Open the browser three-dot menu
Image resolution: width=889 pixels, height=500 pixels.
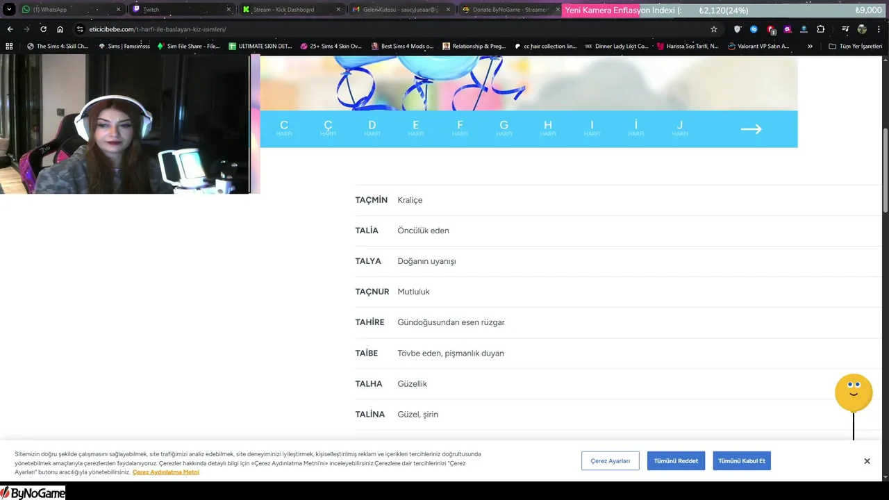[879, 29]
